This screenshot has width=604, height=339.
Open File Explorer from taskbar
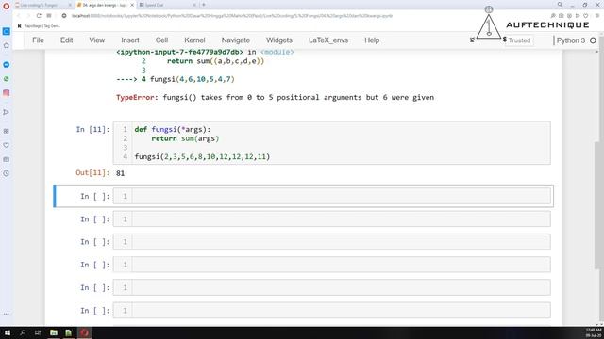coord(54,332)
